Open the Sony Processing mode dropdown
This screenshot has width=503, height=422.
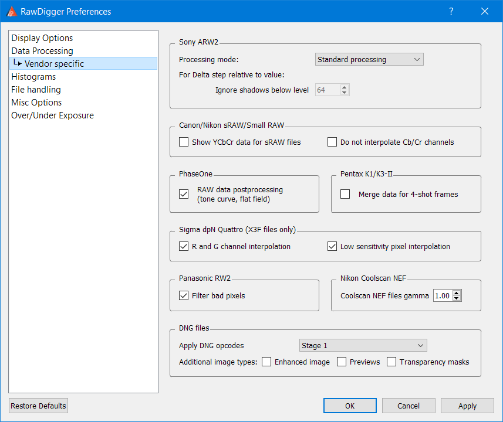369,59
